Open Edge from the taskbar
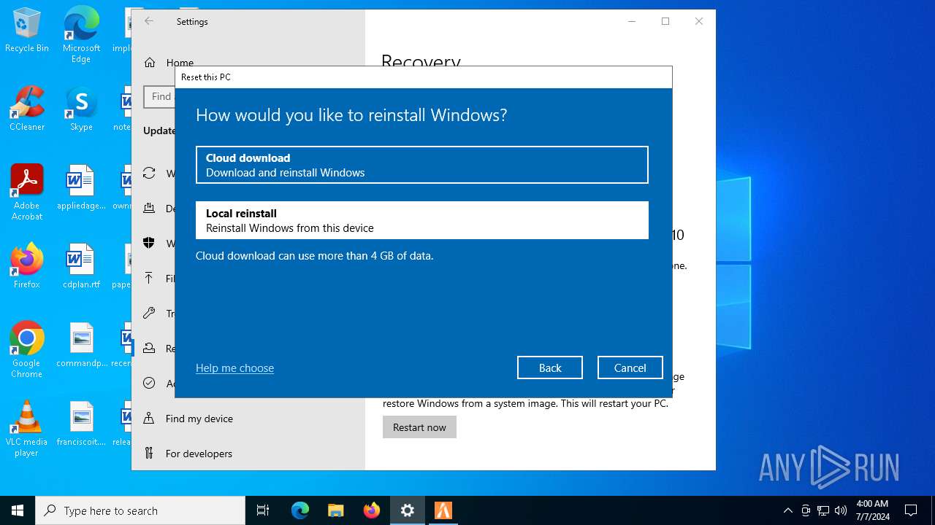 click(300, 510)
